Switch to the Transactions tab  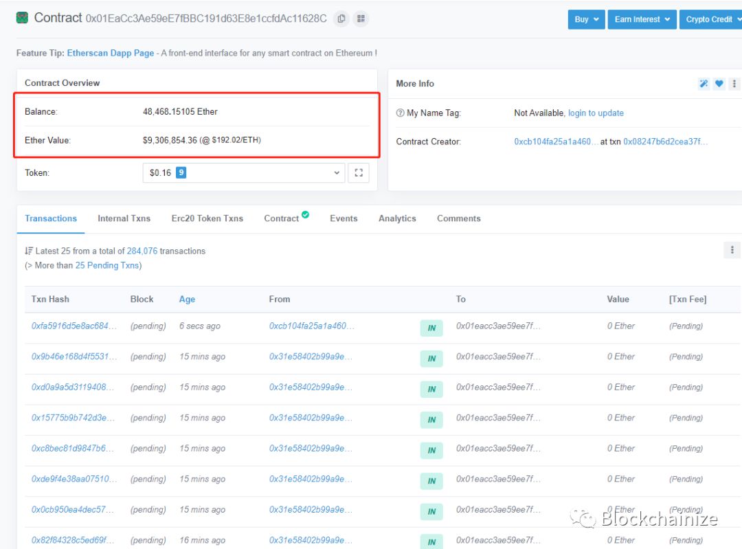point(51,219)
